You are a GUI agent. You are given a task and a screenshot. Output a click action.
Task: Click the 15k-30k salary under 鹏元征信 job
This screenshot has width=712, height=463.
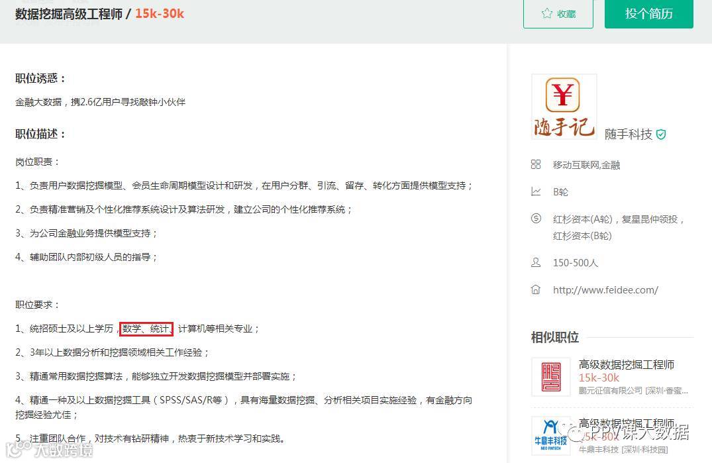coord(599,378)
